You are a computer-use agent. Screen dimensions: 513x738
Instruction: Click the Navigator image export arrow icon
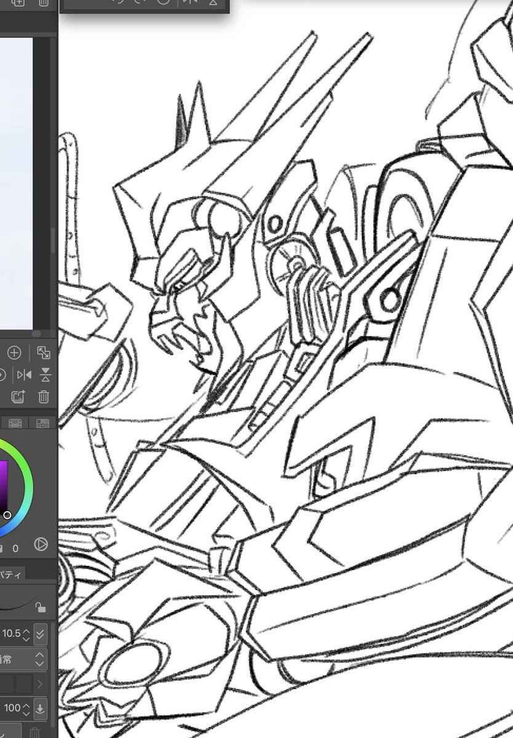tap(18, 397)
